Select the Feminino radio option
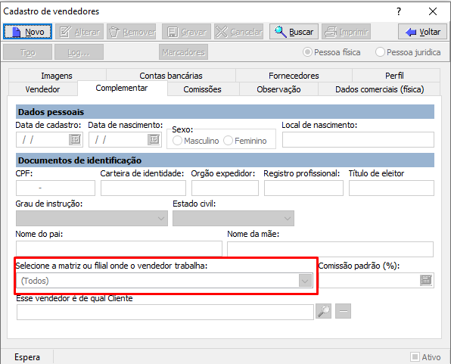 (228, 141)
